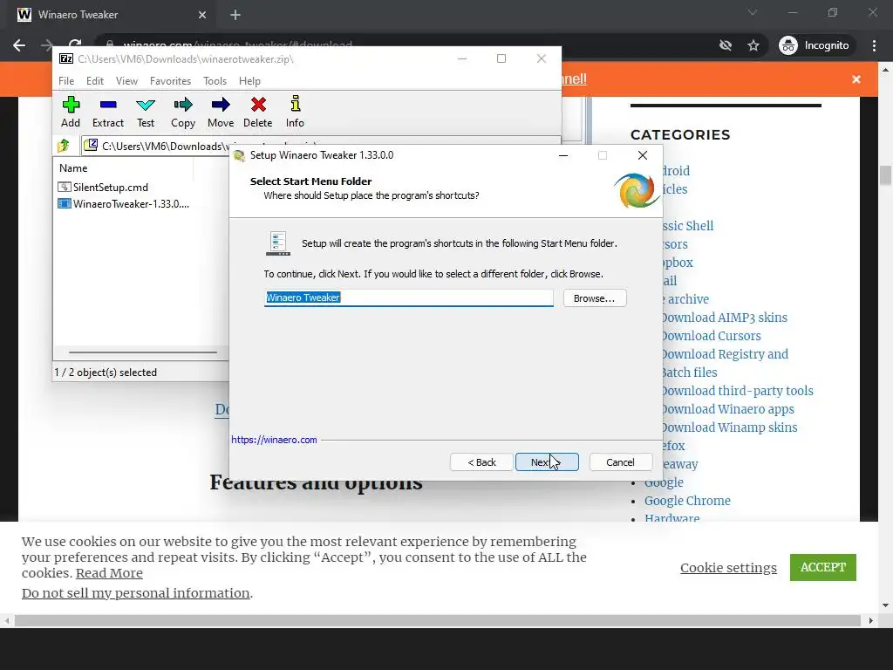Open Cookie settings link

tap(728, 567)
